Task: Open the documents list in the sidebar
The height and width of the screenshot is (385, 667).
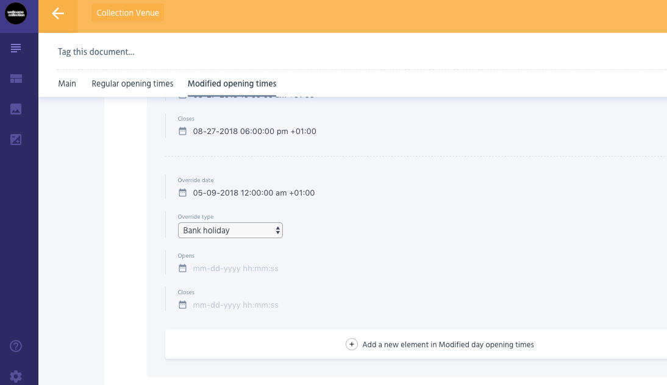Action: coord(16,48)
